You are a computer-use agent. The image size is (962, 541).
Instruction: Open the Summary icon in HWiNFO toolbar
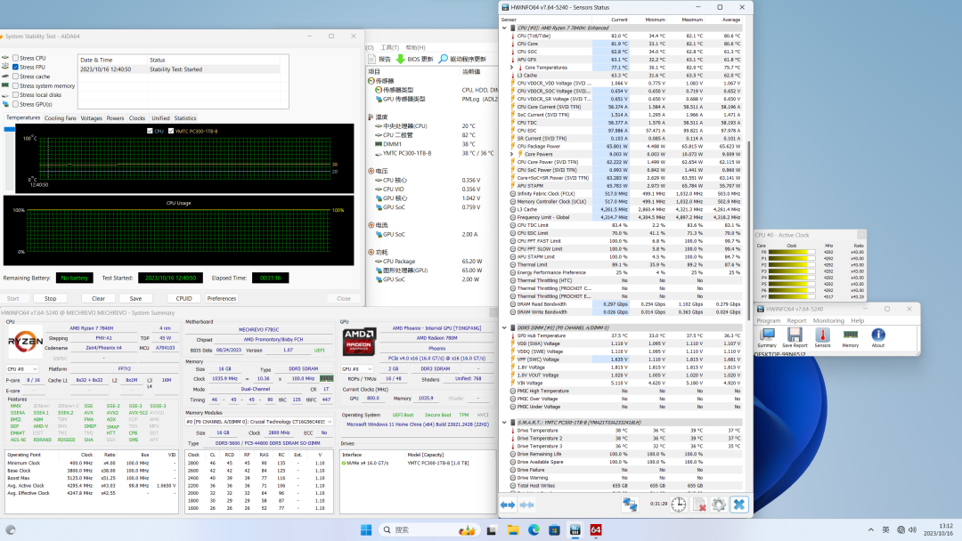[x=767, y=335]
